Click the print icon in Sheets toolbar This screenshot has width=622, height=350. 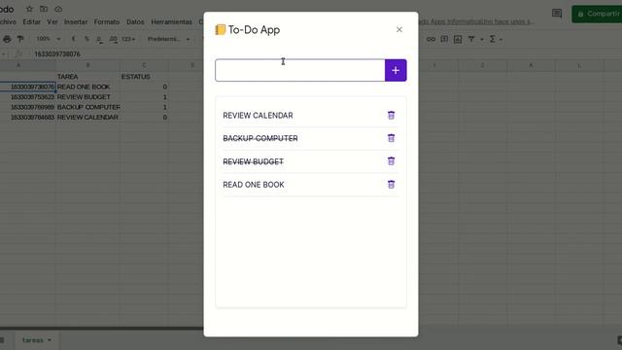coord(7,39)
